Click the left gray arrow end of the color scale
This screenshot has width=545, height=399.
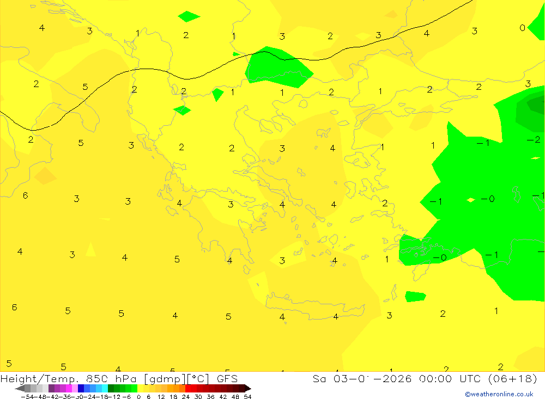(20, 389)
